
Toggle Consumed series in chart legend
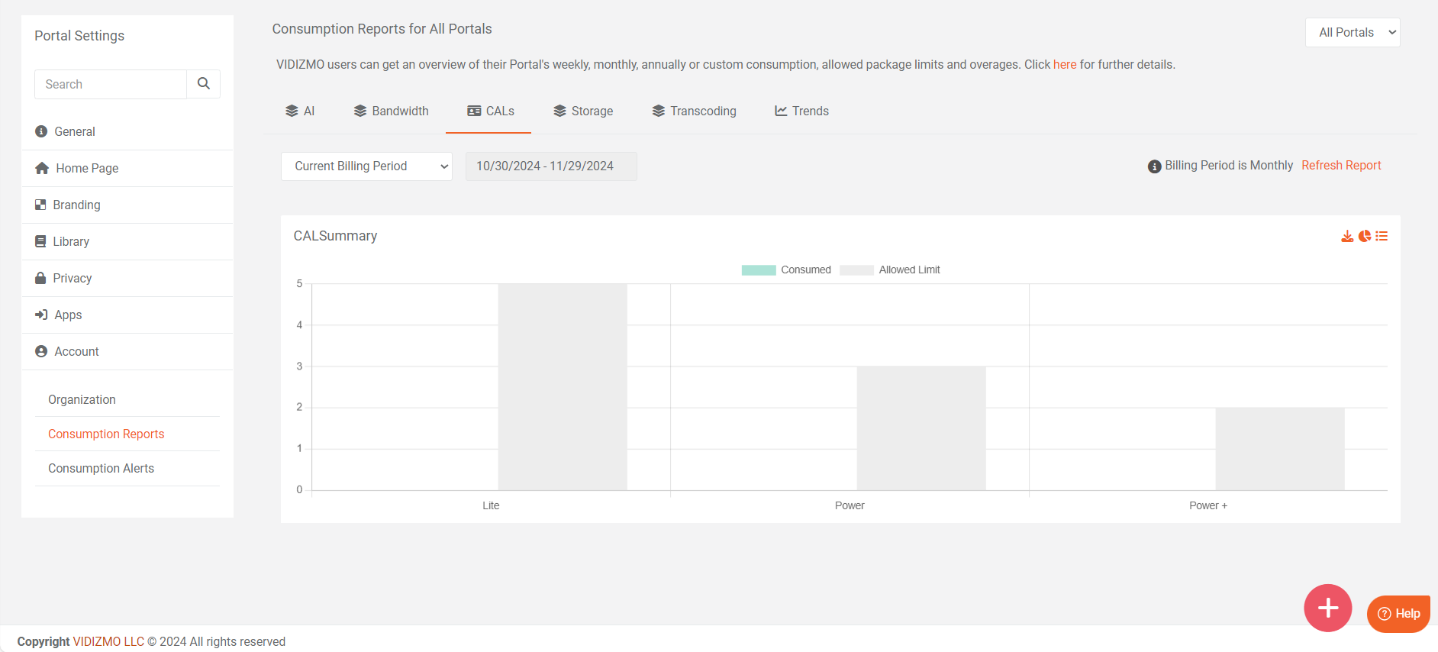[x=786, y=270]
